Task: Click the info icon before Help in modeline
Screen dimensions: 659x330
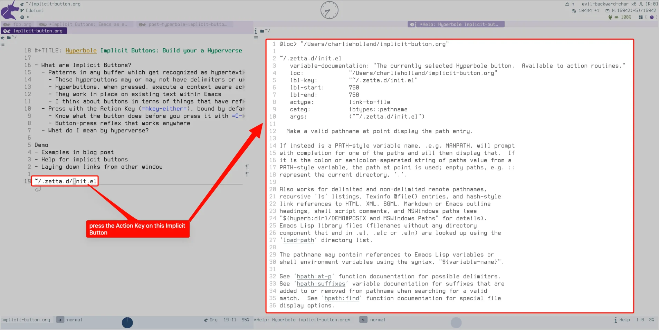Action: tap(615, 320)
